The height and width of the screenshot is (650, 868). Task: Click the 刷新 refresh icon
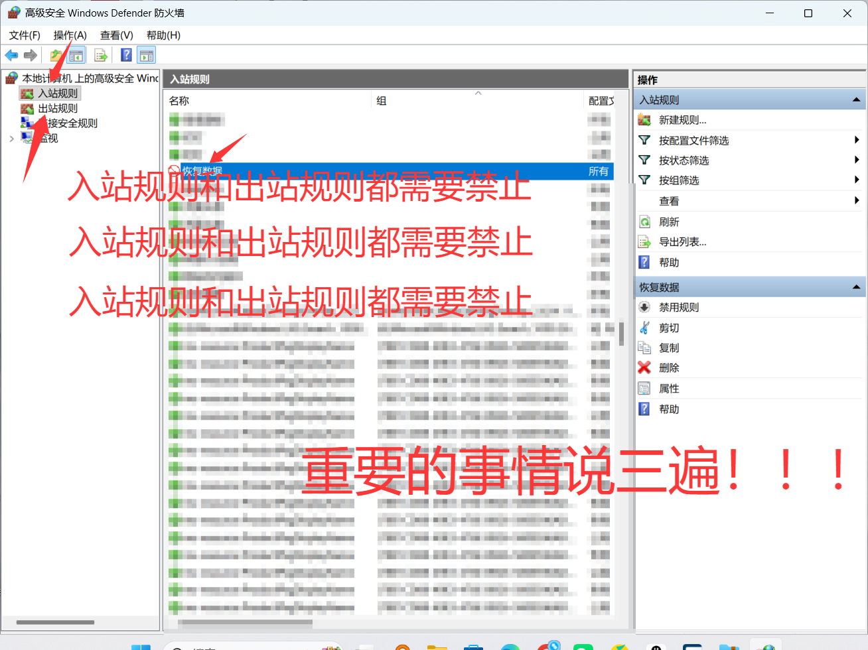click(644, 221)
